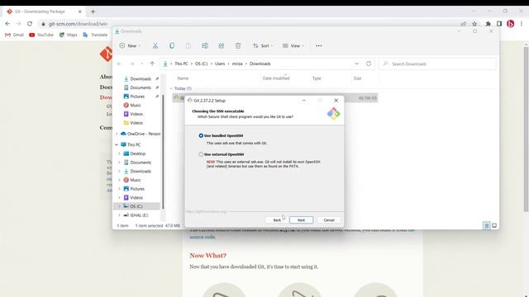Viewport: 529px width, 297px height.
Task: Click the Delete trash icon in Explorer
Action: tap(238, 46)
